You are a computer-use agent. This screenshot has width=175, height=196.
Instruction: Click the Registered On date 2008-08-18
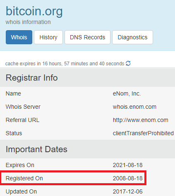coord(128,178)
